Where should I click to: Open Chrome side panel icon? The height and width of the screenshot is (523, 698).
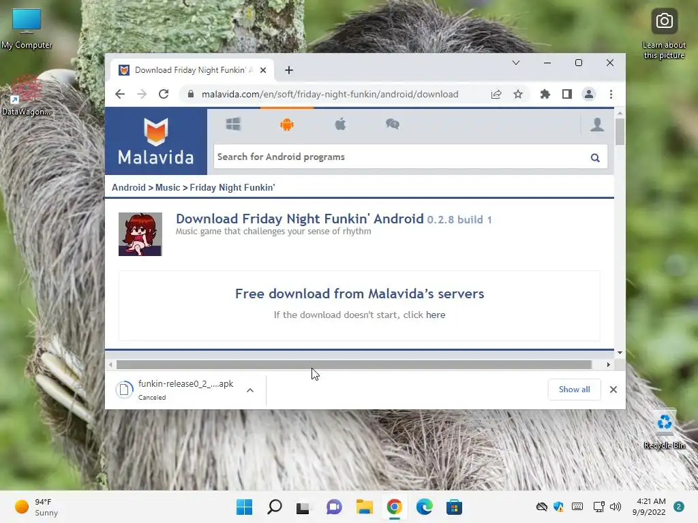coord(566,94)
